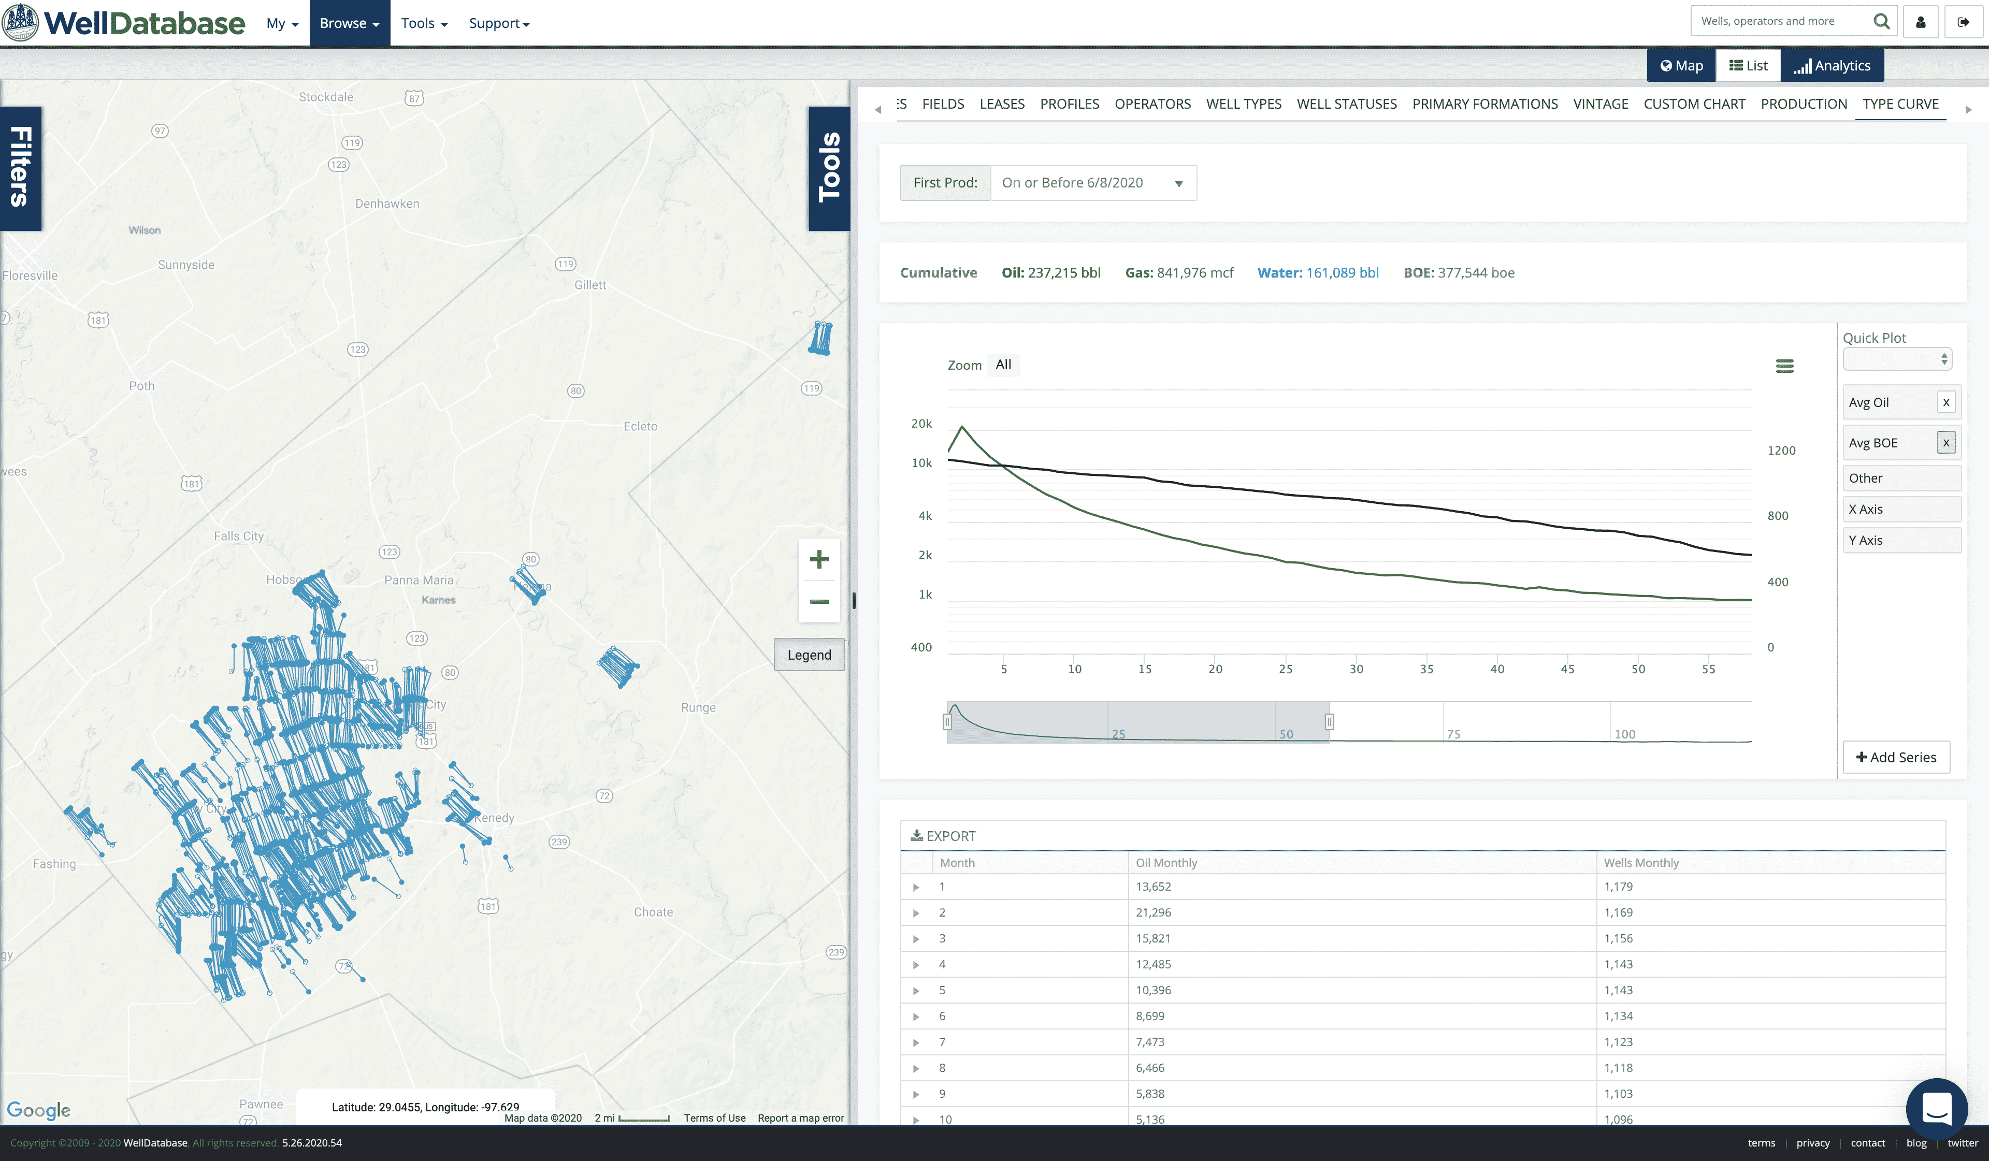
Task: Remove the Avg BOE series
Action: click(1945, 443)
